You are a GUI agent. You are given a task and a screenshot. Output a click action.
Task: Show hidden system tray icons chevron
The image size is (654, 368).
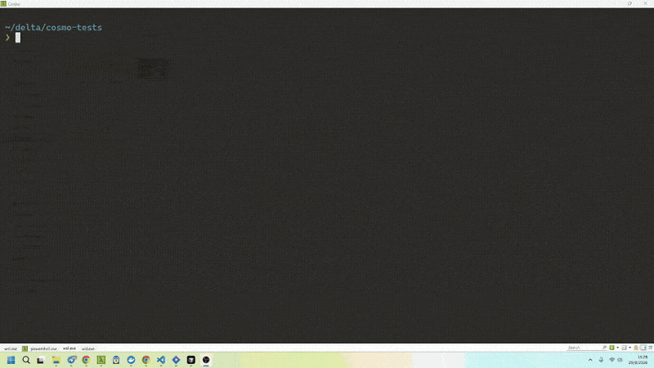tap(590, 360)
